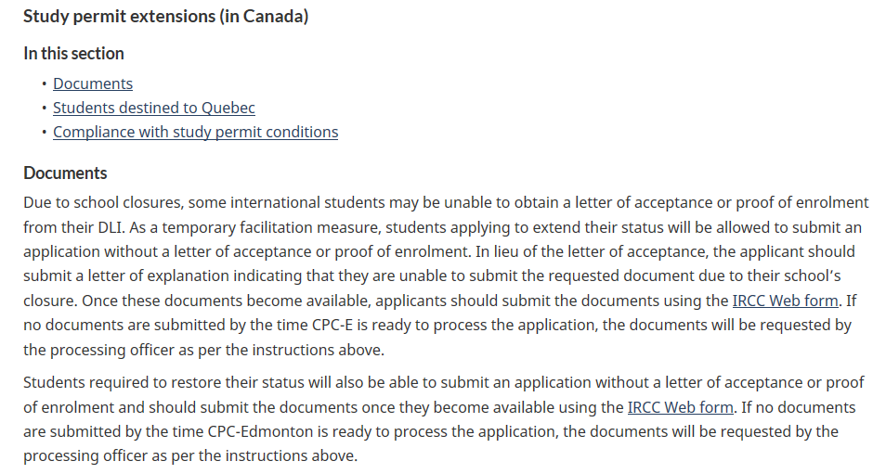Open the Students destined to Quebec link
Viewport: 886px width, 474px height.
(x=153, y=108)
